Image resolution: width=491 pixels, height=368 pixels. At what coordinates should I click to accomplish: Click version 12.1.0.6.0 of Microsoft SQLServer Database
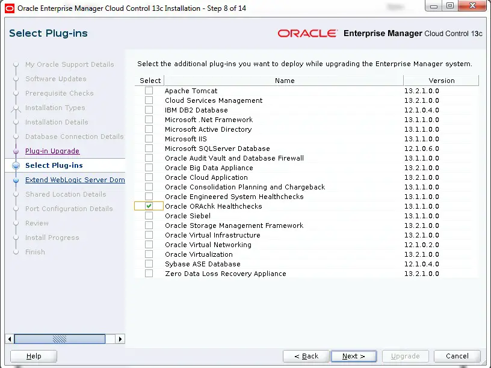pyautogui.click(x=421, y=149)
